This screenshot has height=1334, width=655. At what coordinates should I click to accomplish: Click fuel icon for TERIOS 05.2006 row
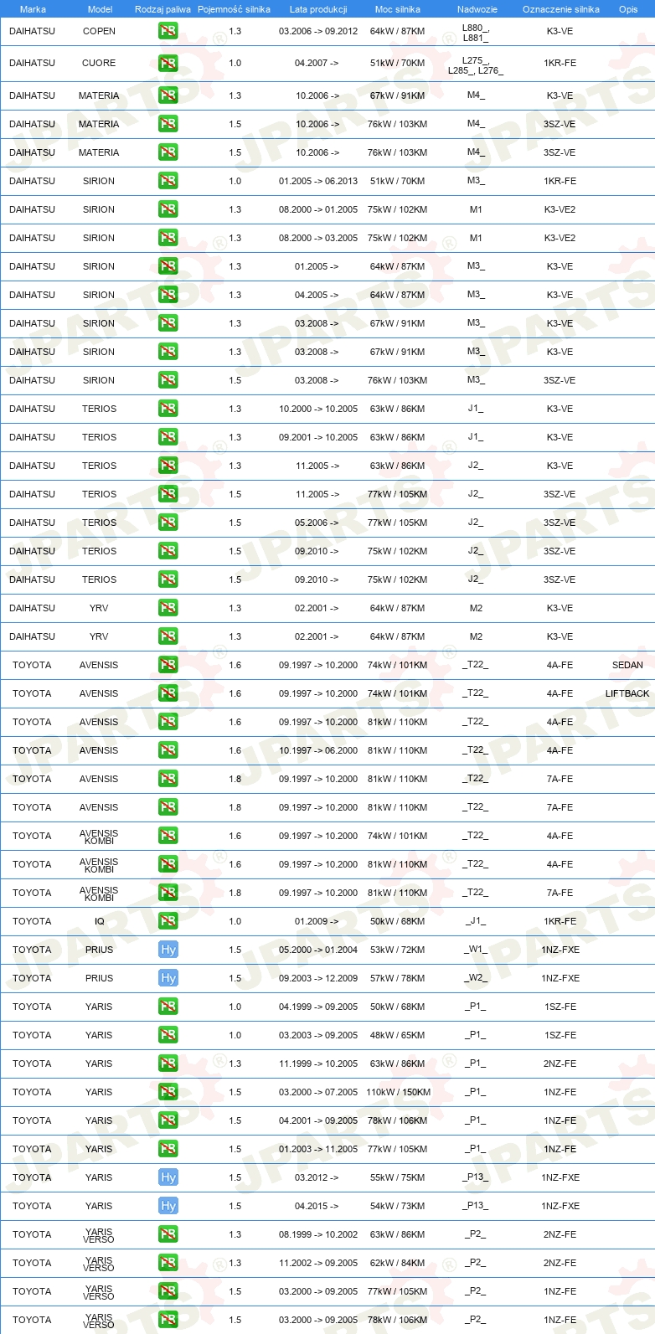(168, 523)
